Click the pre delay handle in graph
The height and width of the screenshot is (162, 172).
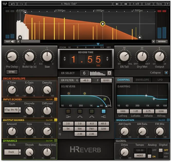point(20,37)
